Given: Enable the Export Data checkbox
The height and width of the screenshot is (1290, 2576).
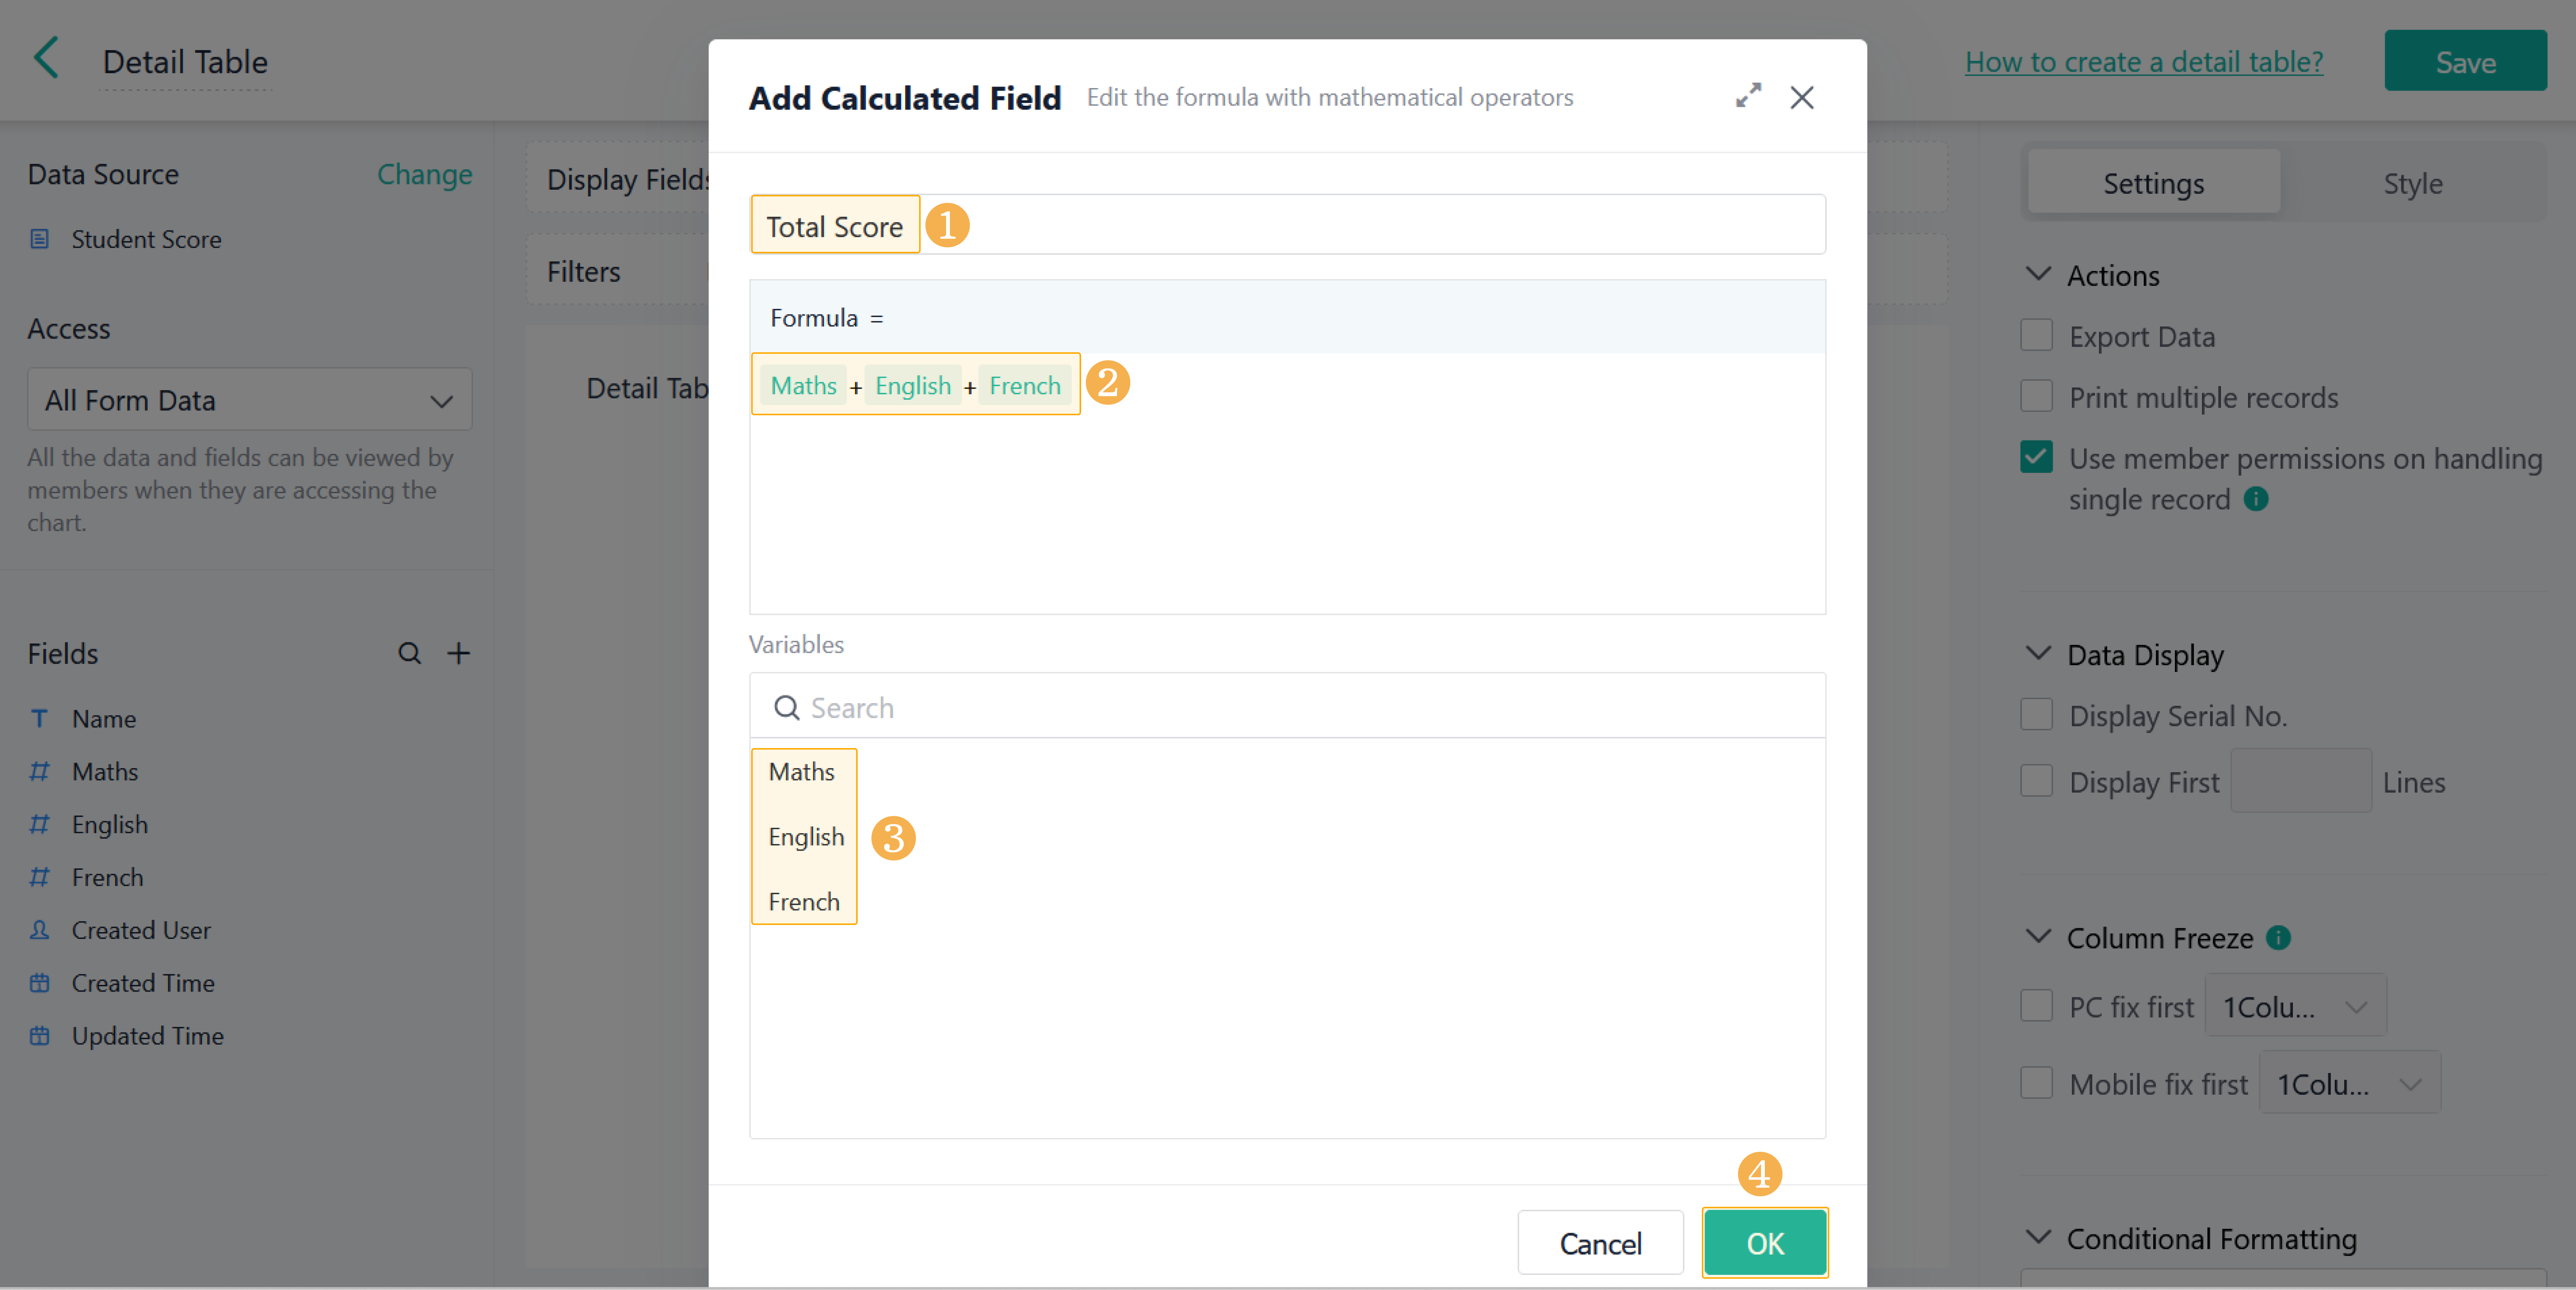Looking at the screenshot, I should point(2036,336).
